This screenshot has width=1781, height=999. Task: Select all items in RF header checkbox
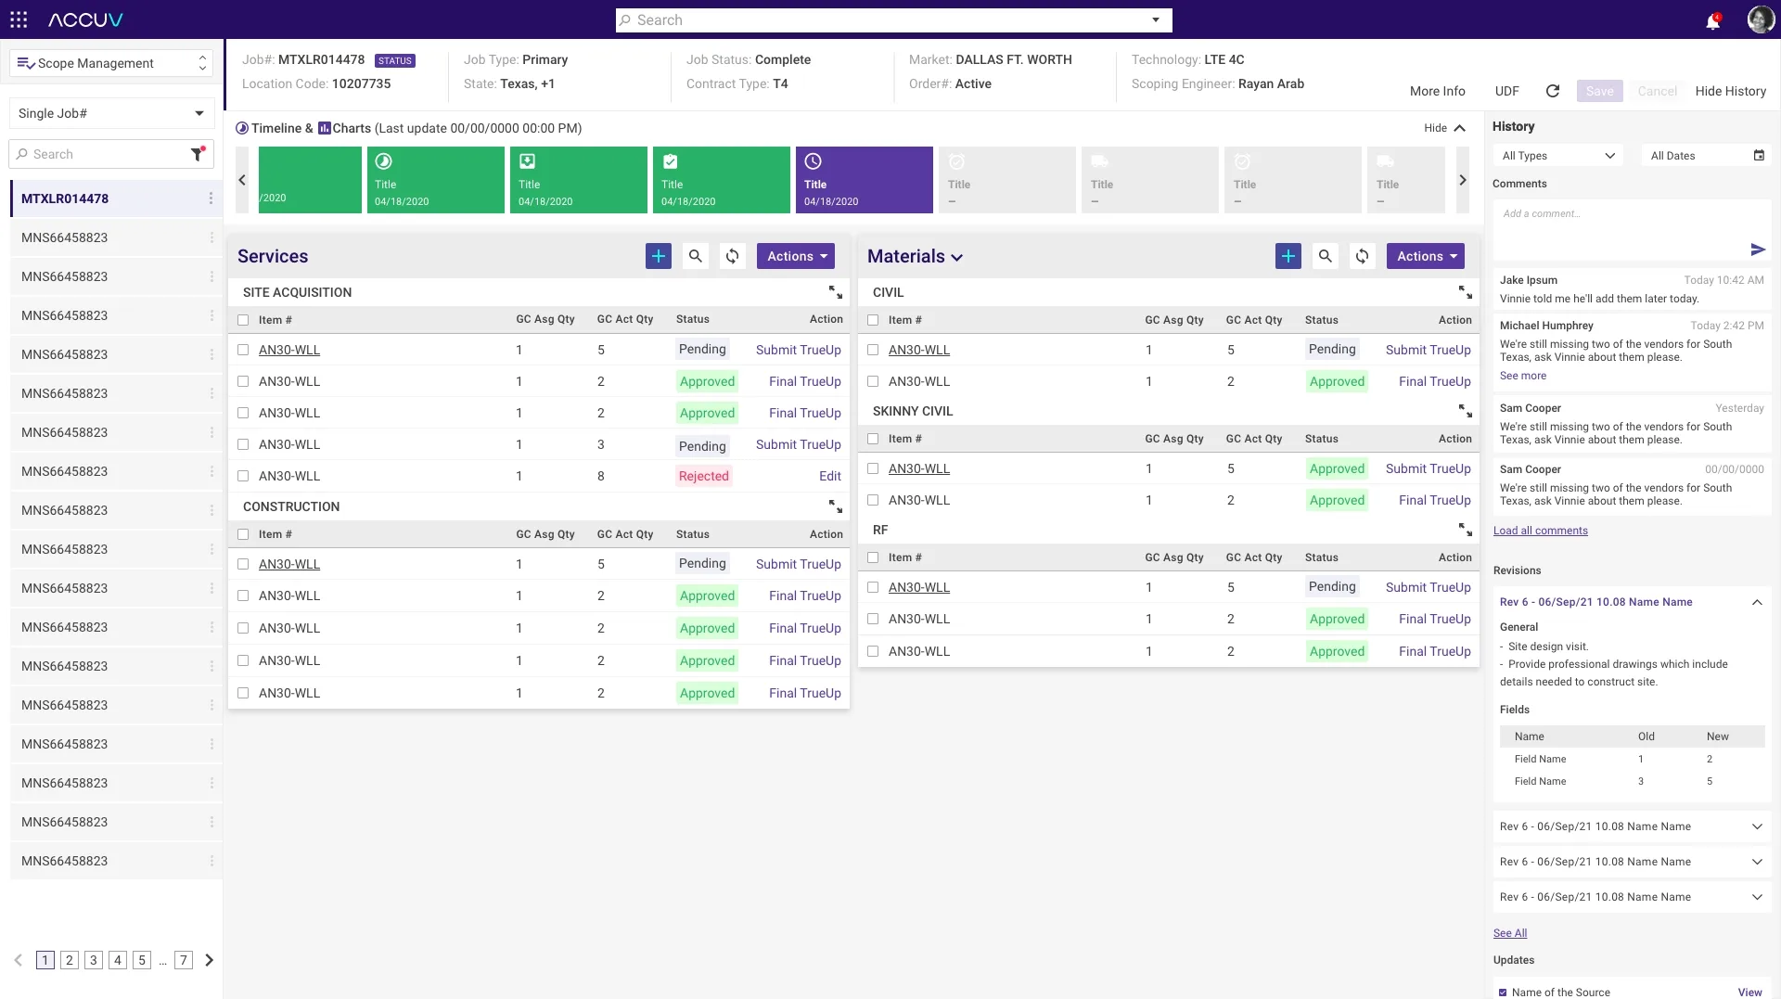[873, 557]
